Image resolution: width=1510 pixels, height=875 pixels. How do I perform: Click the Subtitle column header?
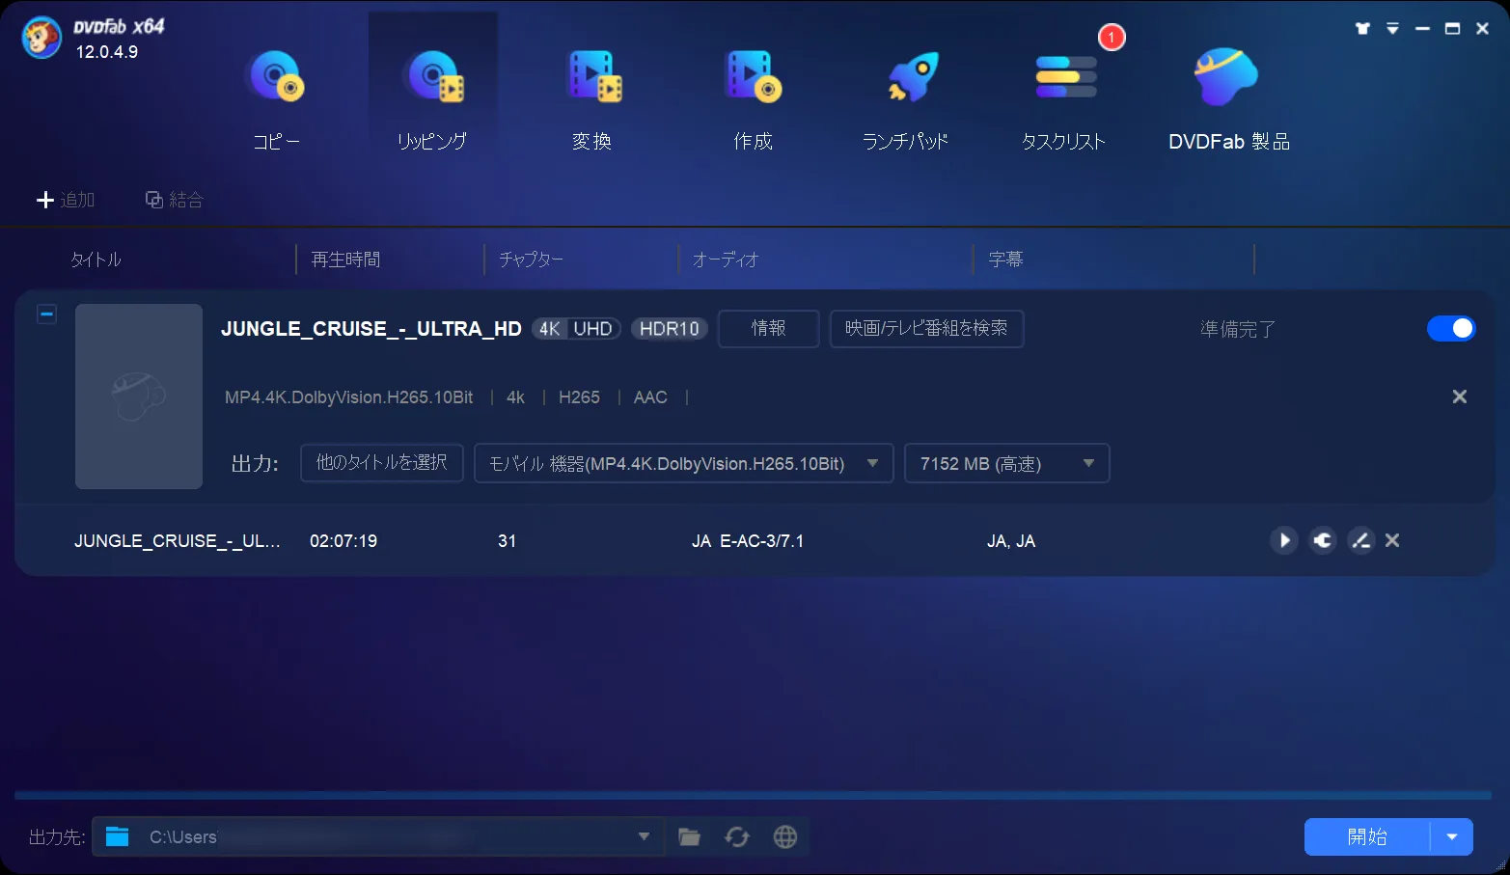click(x=1005, y=260)
